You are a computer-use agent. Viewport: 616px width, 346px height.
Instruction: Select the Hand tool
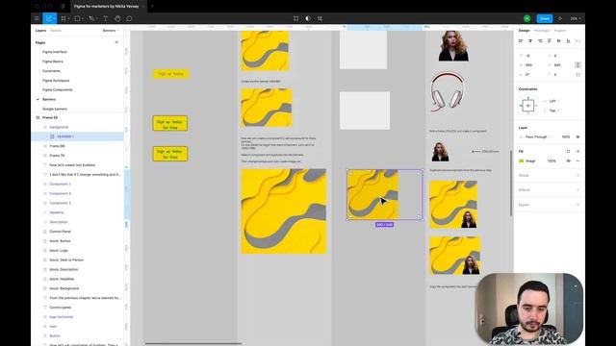coord(117,18)
